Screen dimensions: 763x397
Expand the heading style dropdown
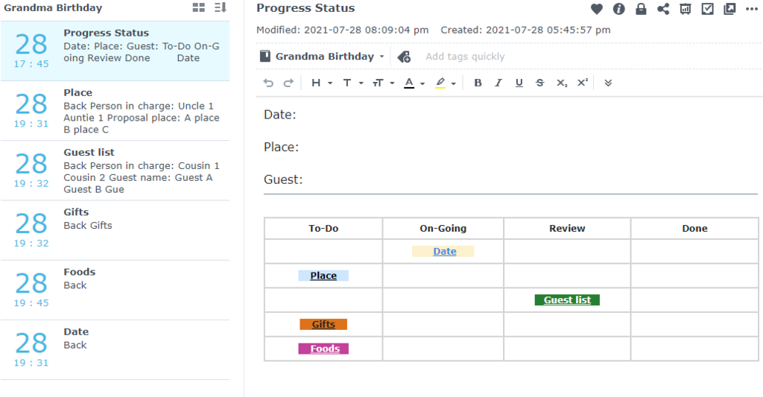(321, 83)
